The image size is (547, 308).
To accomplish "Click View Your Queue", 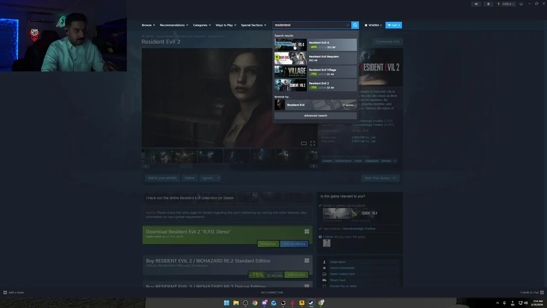I will tap(380, 178).
